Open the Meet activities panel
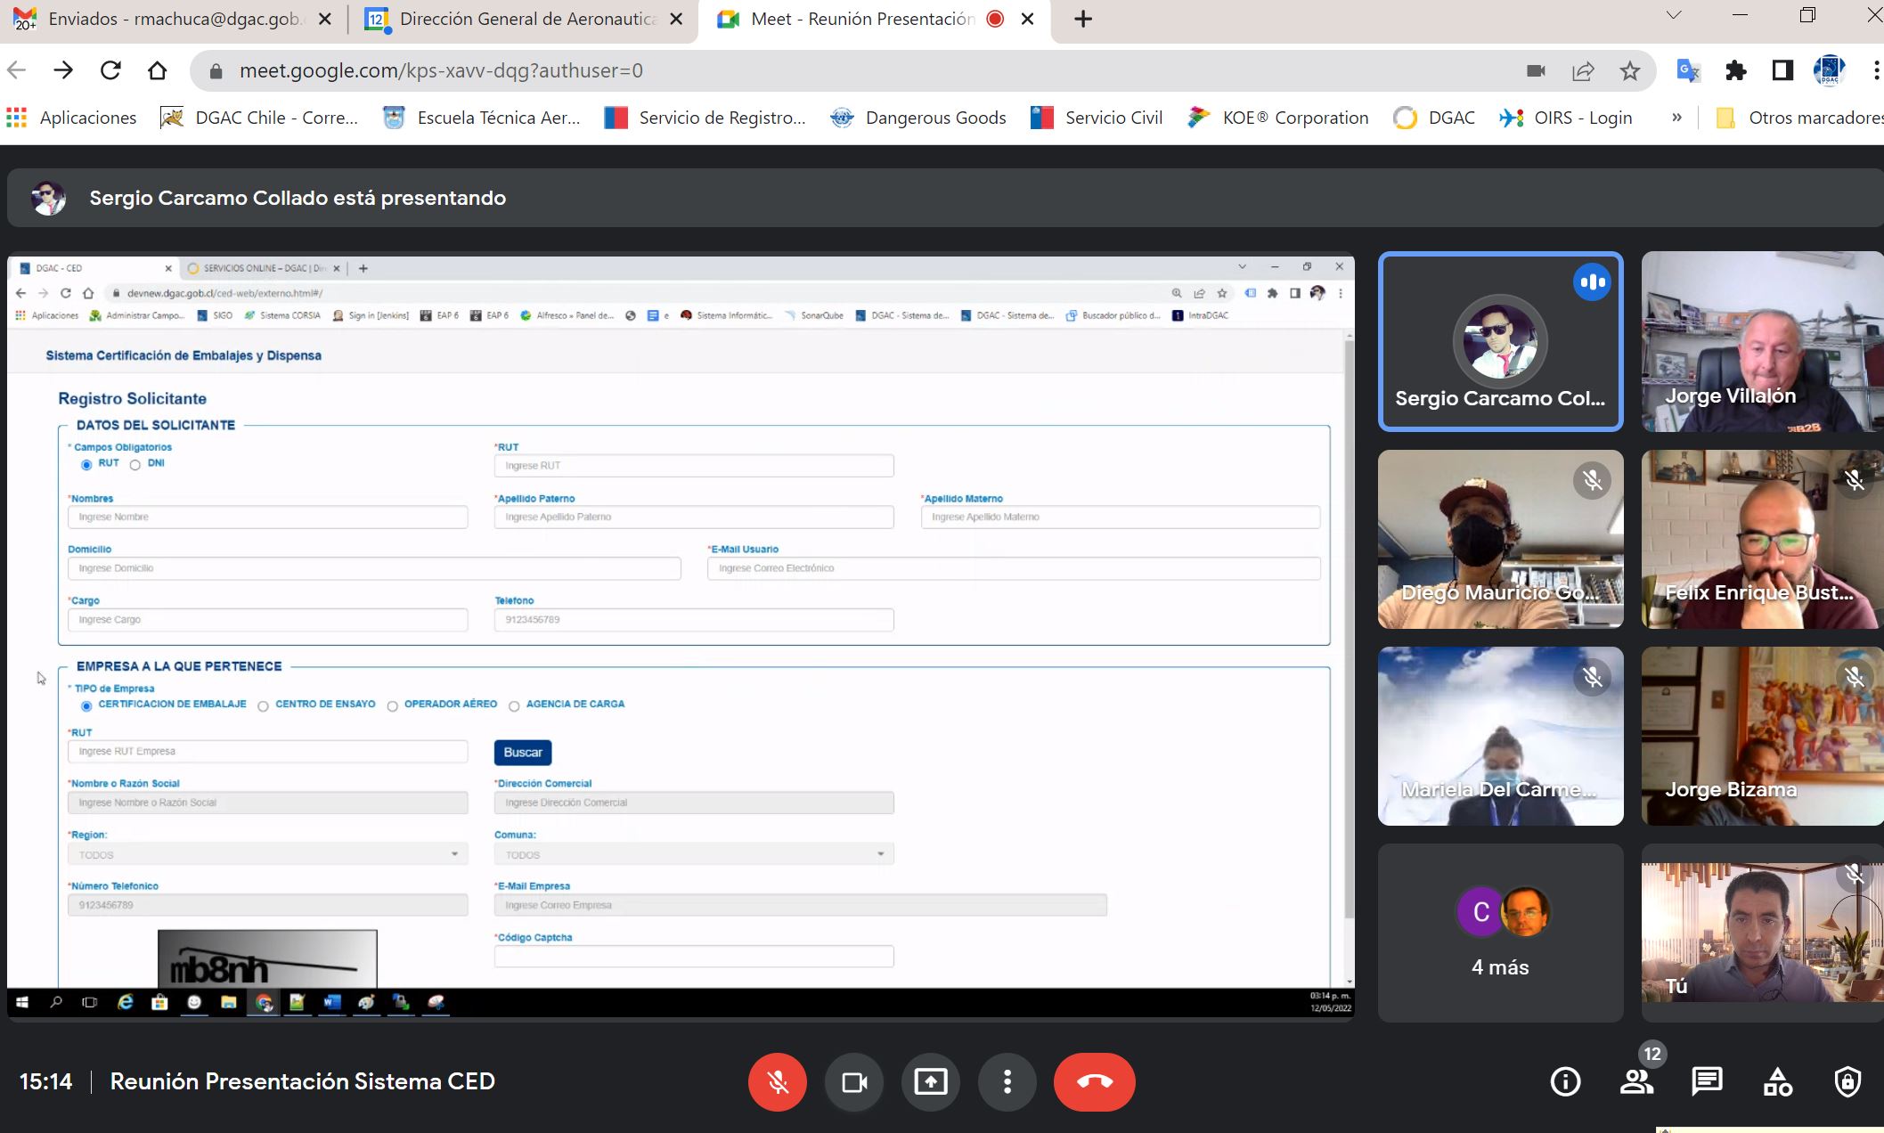The width and height of the screenshot is (1884, 1133). point(1777,1082)
